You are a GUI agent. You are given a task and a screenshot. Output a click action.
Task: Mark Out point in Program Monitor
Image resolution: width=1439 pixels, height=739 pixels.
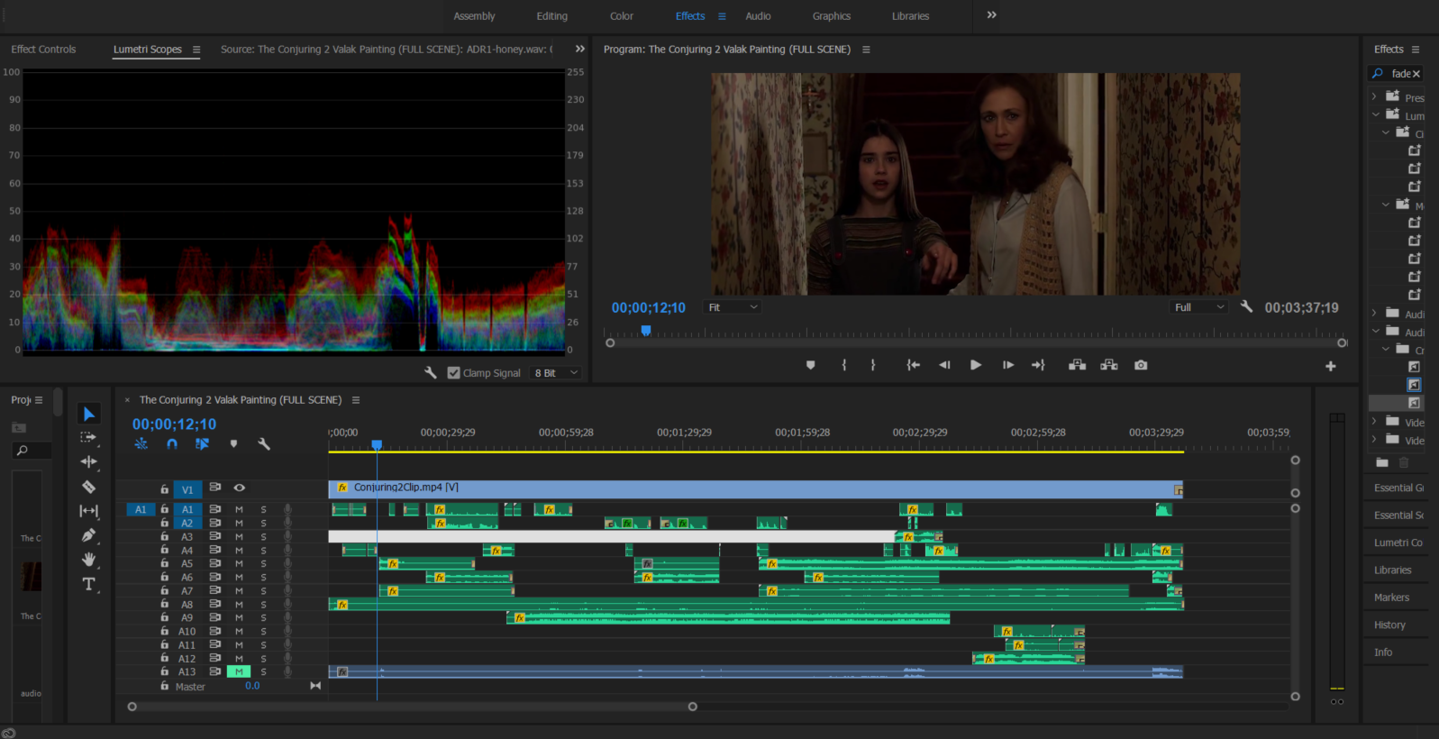872,365
